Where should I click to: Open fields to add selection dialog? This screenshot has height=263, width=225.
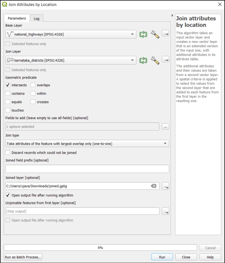click(x=166, y=127)
